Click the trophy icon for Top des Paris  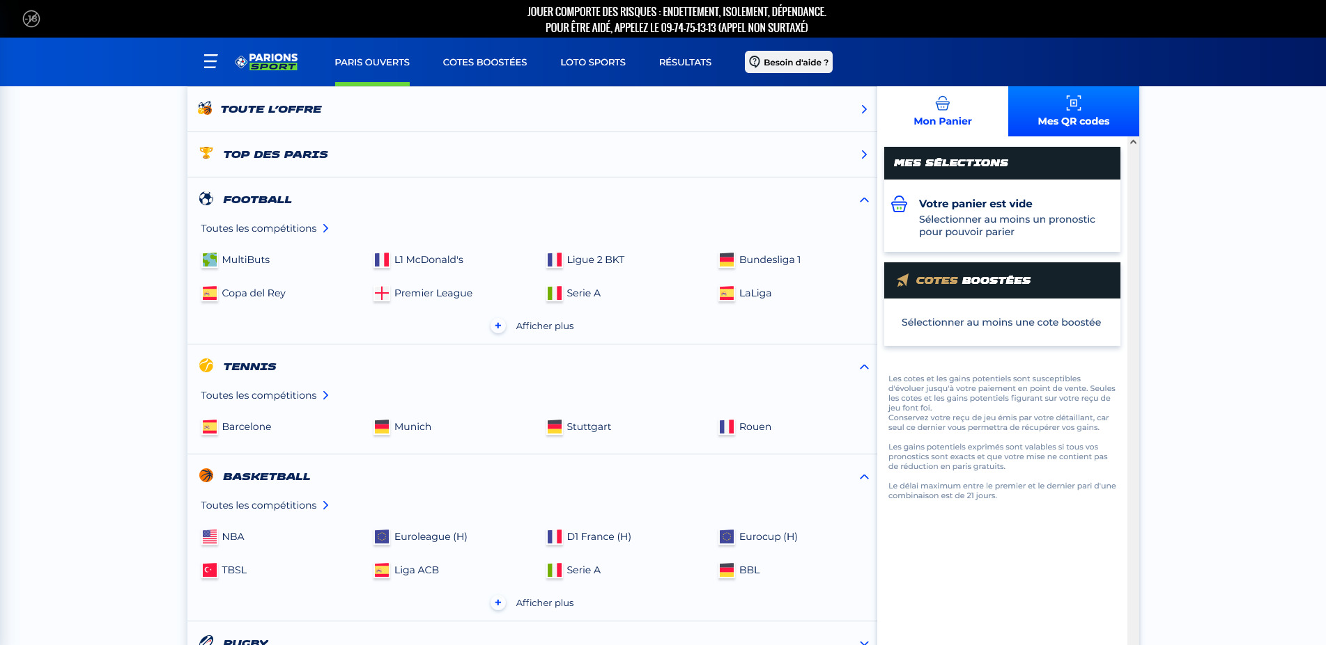[206, 153]
